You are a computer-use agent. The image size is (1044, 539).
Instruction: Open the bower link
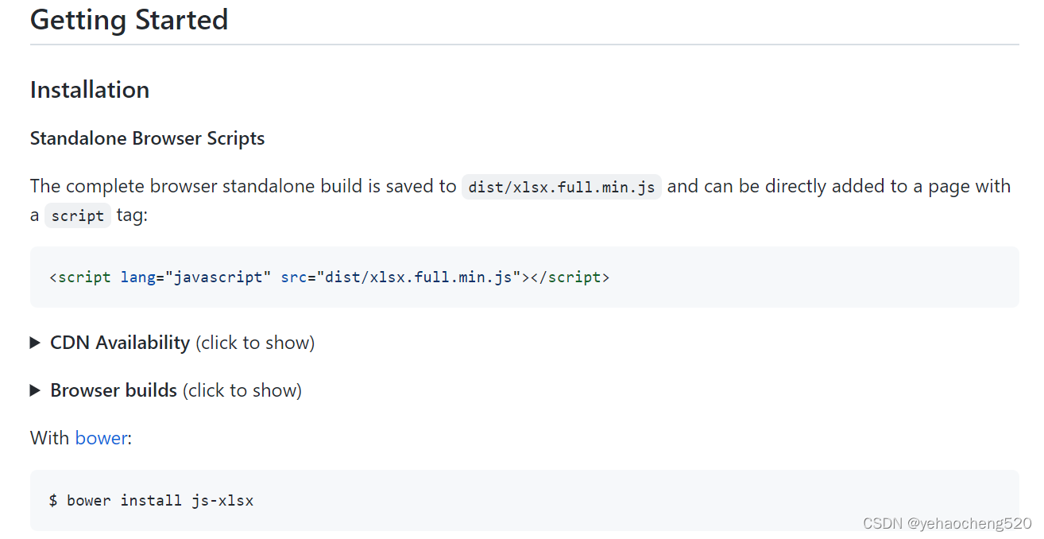101,438
